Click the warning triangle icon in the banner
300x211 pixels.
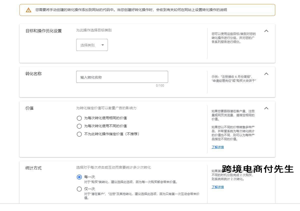[28, 10]
